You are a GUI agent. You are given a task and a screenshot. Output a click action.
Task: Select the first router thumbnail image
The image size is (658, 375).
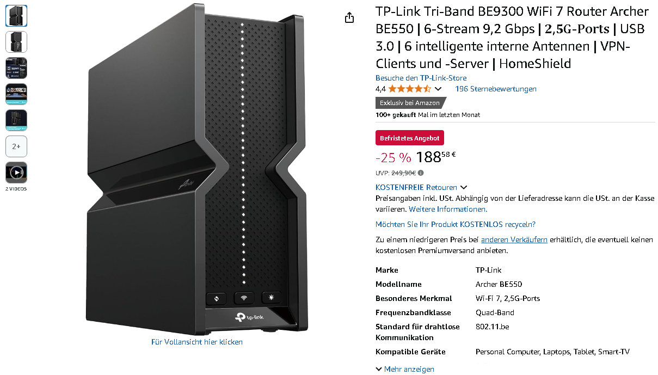click(16, 16)
